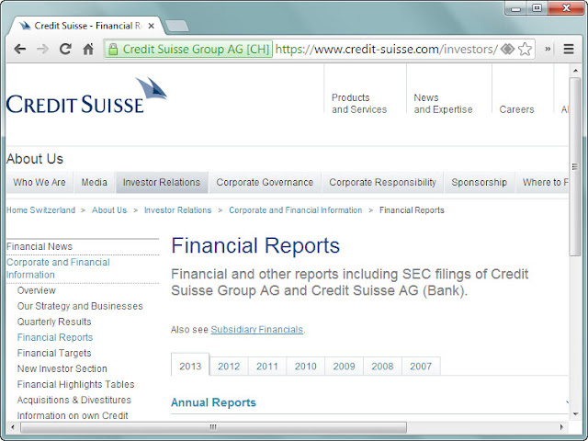Click the About Us heading

pyautogui.click(x=35, y=159)
